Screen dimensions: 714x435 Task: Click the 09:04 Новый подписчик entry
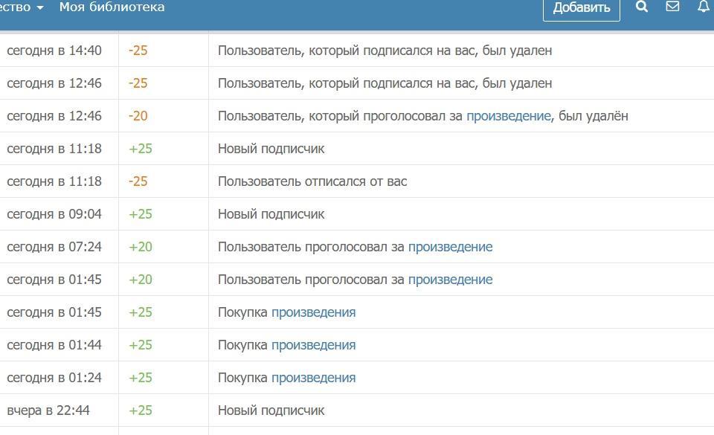(271, 214)
